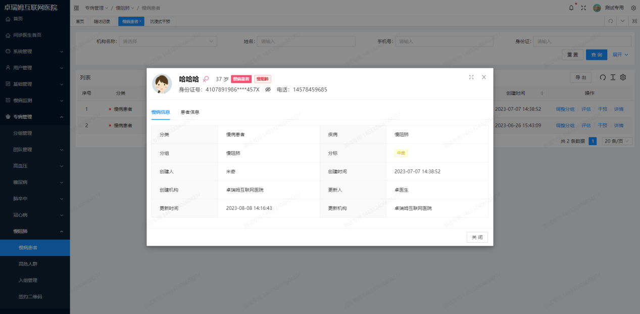Collapse sidebar using hamburger icon
The height and width of the screenshot is (314, 640).
[x=76, y=8]
